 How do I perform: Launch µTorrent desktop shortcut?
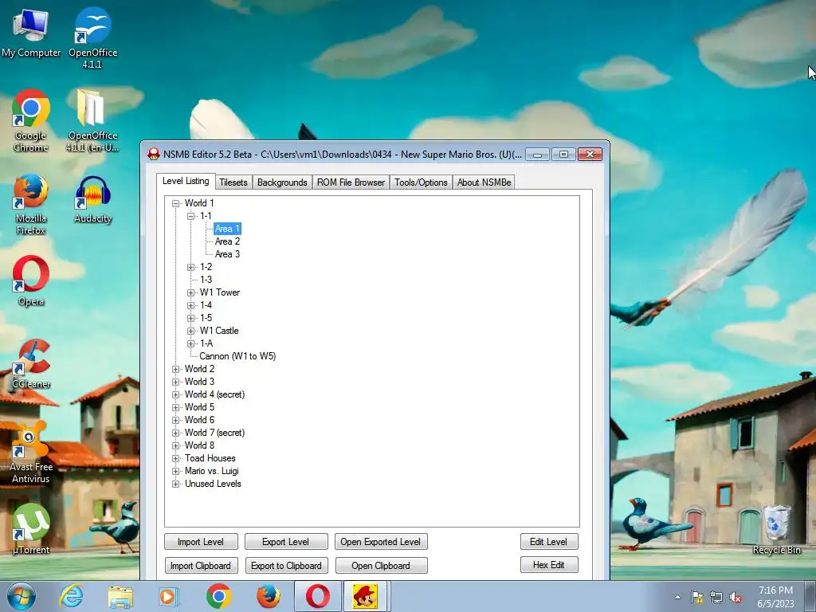(31, 529)
